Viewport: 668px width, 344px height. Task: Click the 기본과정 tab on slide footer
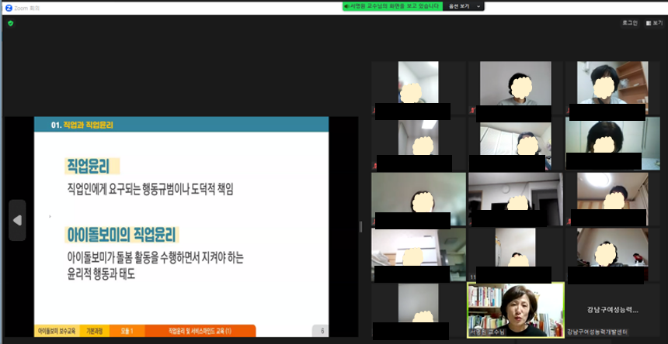(96, 331)
